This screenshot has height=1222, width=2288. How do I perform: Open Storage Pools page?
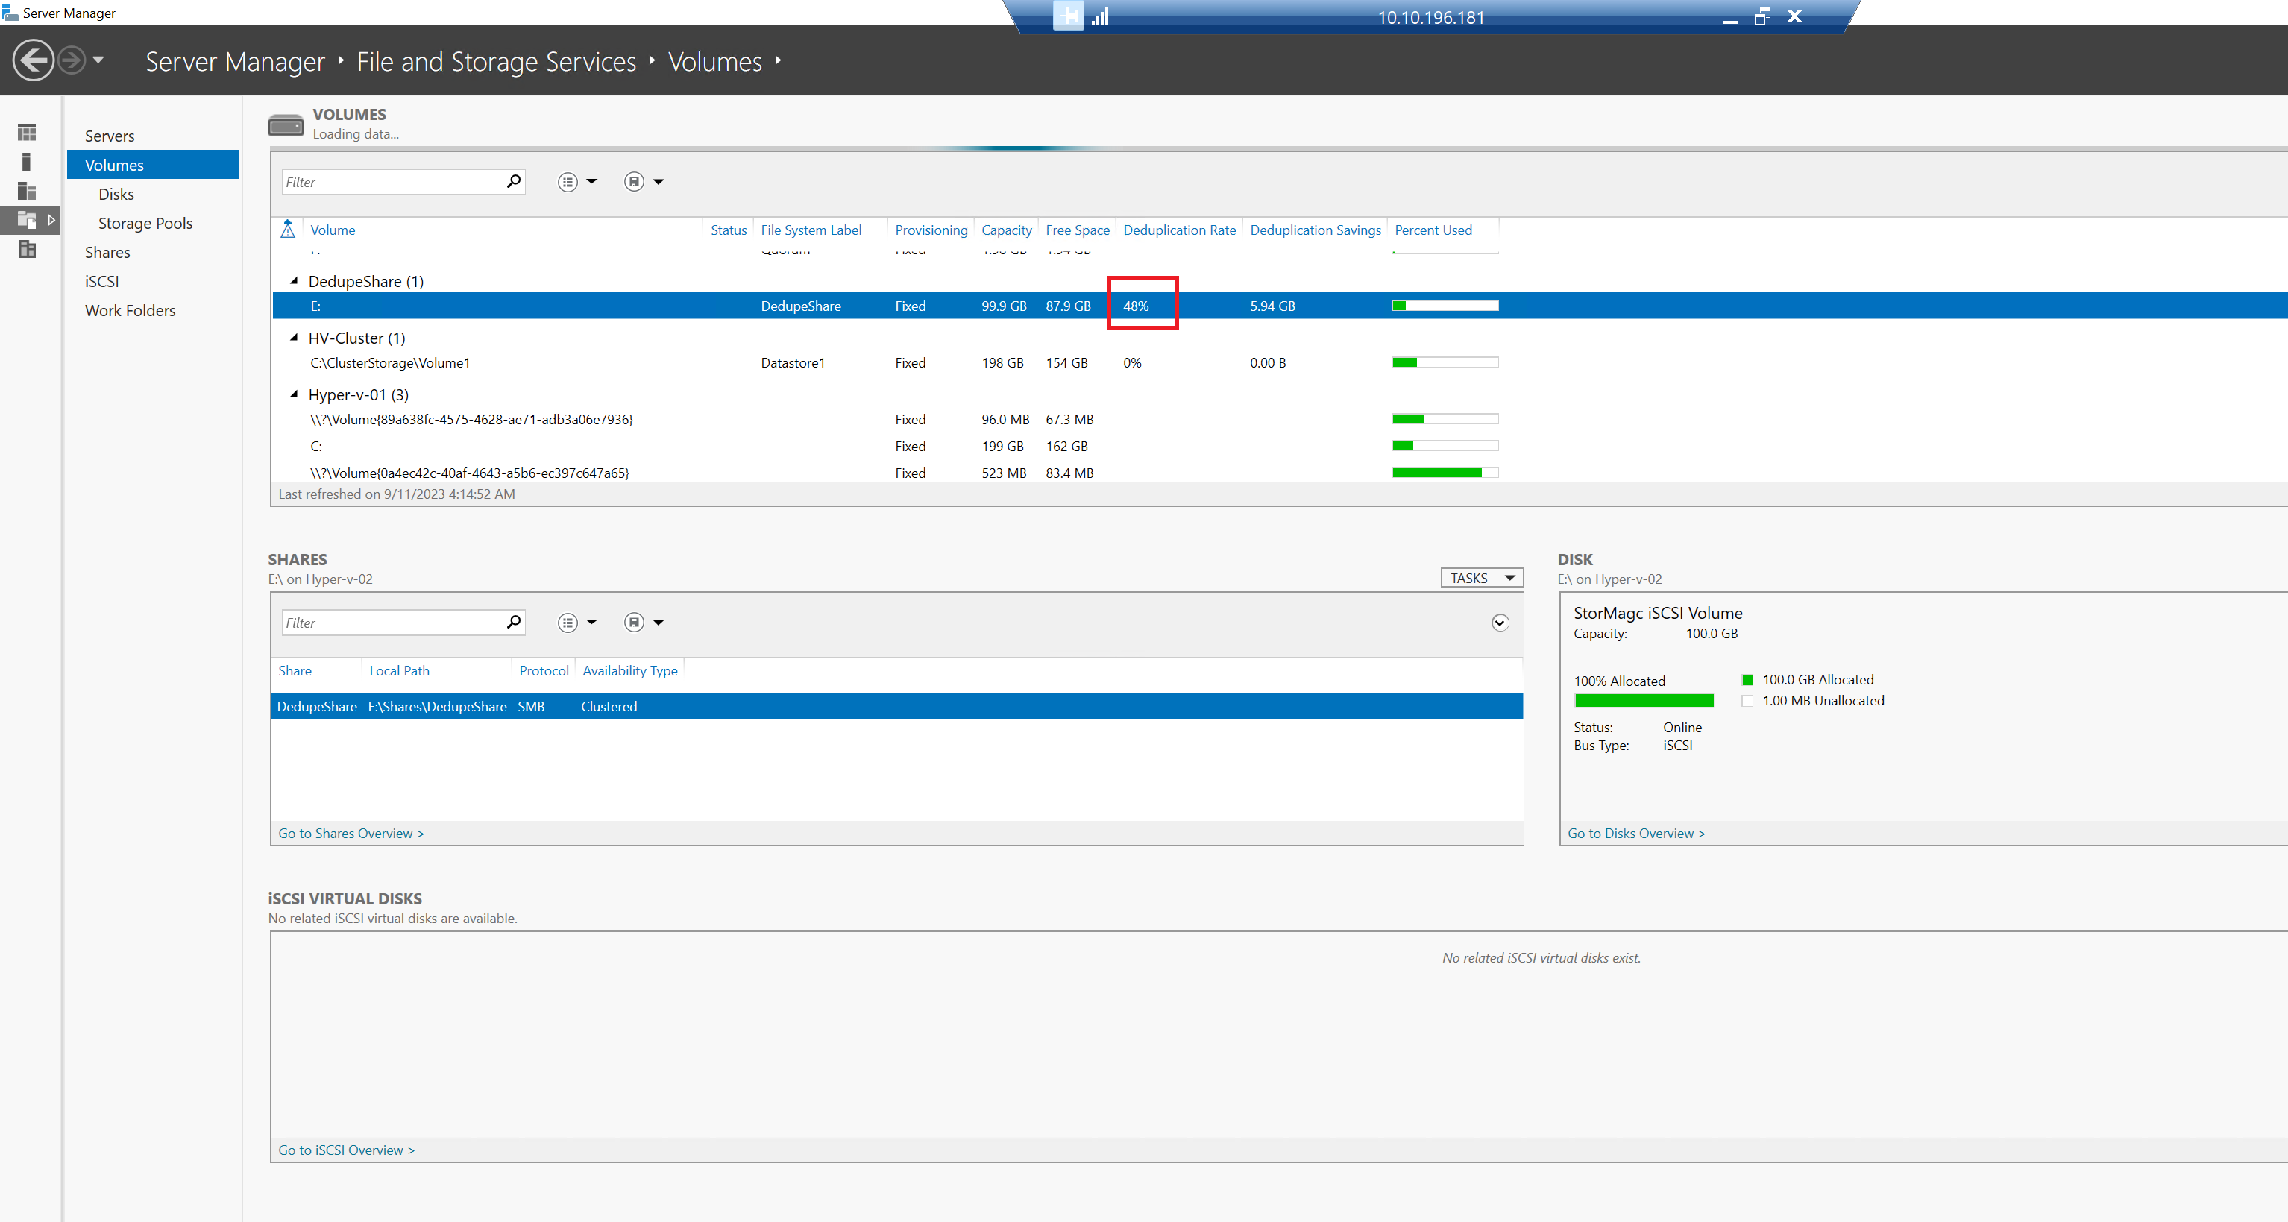[145, 223]
